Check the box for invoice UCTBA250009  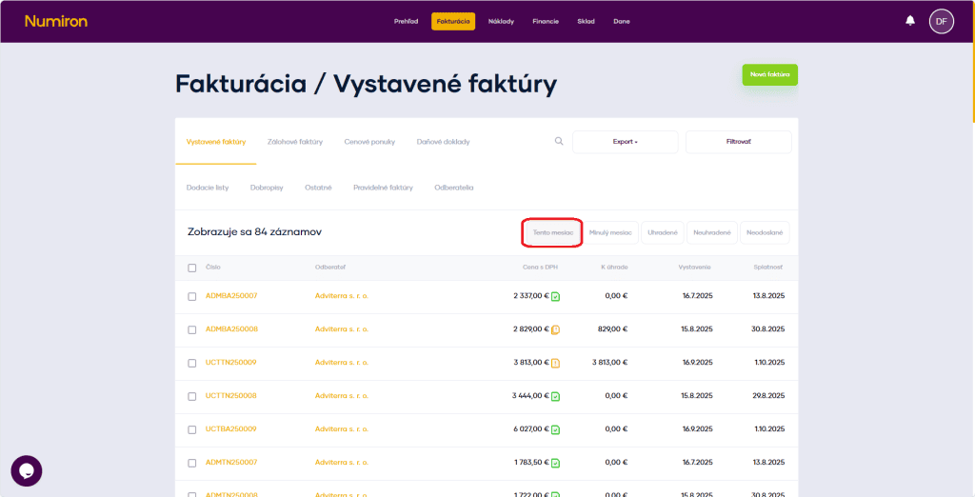click(192, 429)
